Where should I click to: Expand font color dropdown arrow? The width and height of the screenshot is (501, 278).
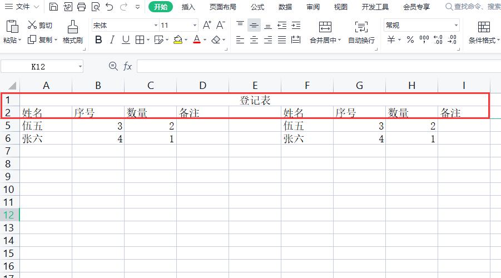(205, 40)
